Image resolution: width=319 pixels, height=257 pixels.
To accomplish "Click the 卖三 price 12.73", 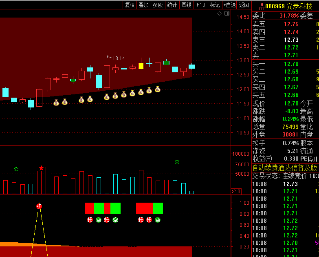I will click(x=291, y=40).
